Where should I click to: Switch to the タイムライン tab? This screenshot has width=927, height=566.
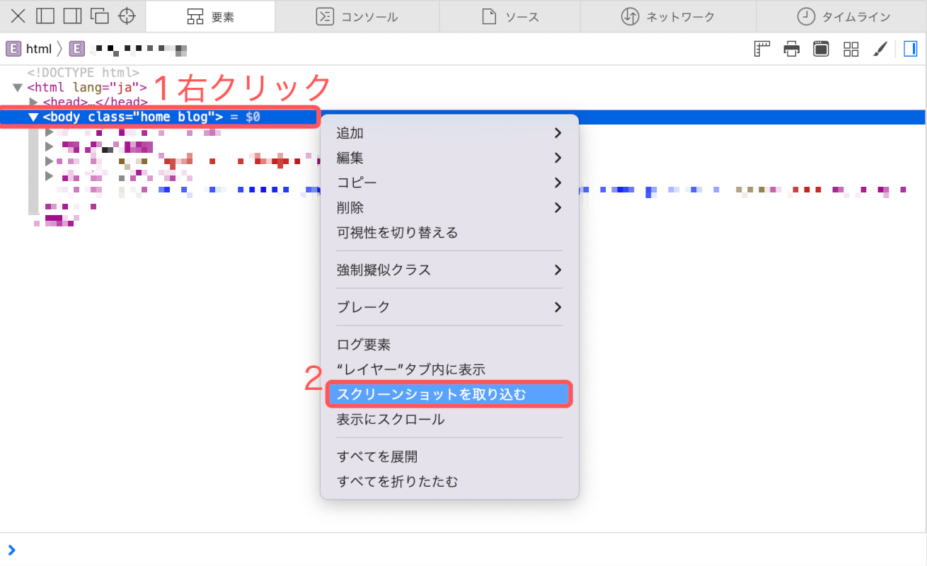842,16
